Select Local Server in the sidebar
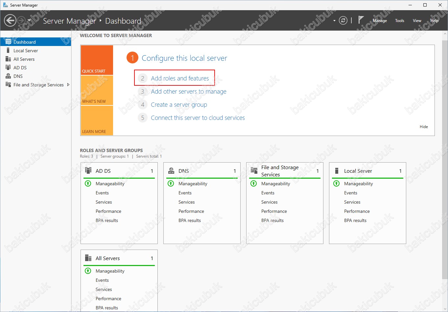 35,51
